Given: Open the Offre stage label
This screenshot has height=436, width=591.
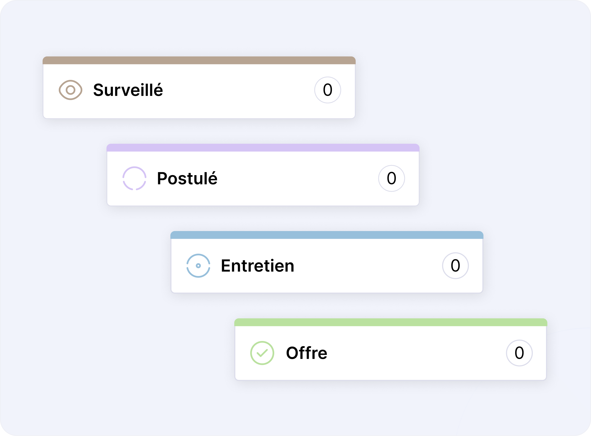Looking at the screenshot, I should (x=307, y=353).
